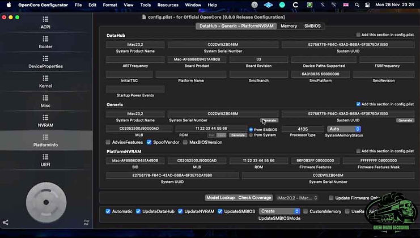
Task: Click the white C icon in menu bar
Action: click(295, 5)
